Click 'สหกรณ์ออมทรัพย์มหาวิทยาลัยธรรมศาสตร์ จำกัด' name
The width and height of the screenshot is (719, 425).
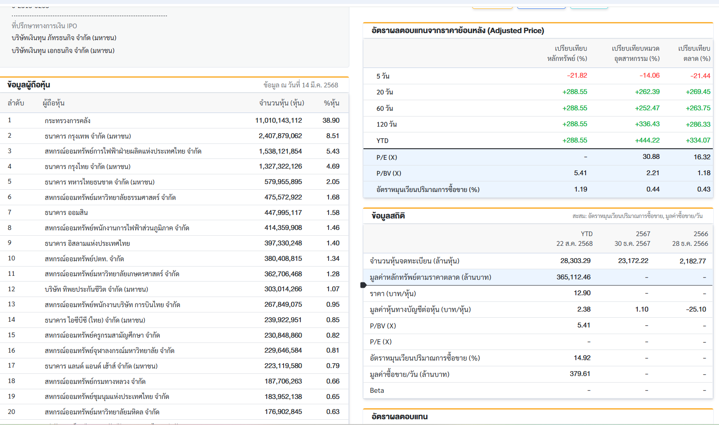(x=110, y=197)
